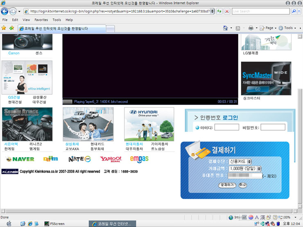The height and width of the screenshot is (227, 303).
Task: Click the Internet Explorer quick launch icon
Action: pos(30,224)
